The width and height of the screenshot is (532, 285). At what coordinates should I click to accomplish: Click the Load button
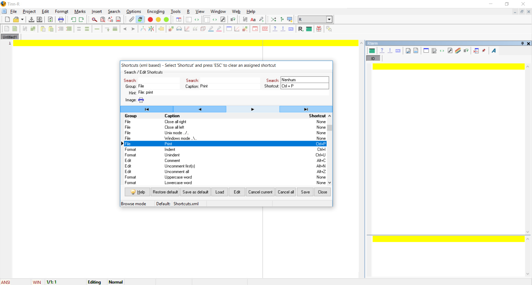tap(220, 192)
